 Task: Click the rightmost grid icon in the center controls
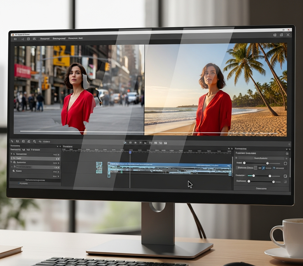pyautogui.click(x=166, y=143)
